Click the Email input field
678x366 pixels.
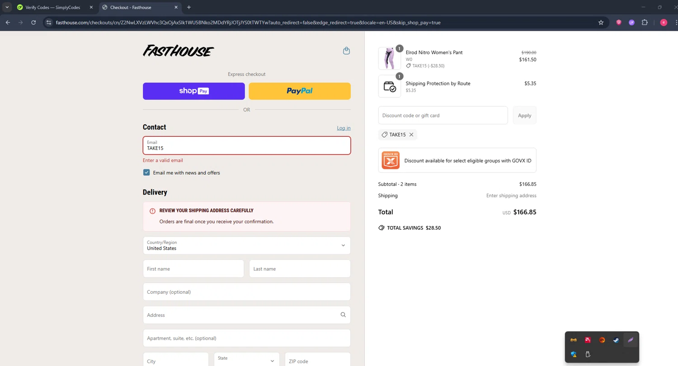click(247, 145)
